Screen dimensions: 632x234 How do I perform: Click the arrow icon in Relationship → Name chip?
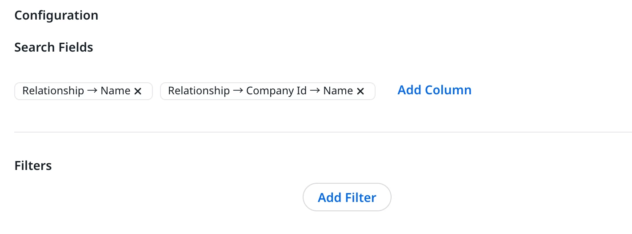tap(92, 91)
